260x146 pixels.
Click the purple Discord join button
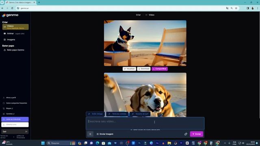15,119
